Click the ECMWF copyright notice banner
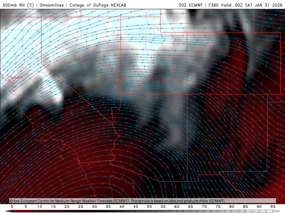The height and width of the screenshot is (213, 285). (x=143, y=201)
